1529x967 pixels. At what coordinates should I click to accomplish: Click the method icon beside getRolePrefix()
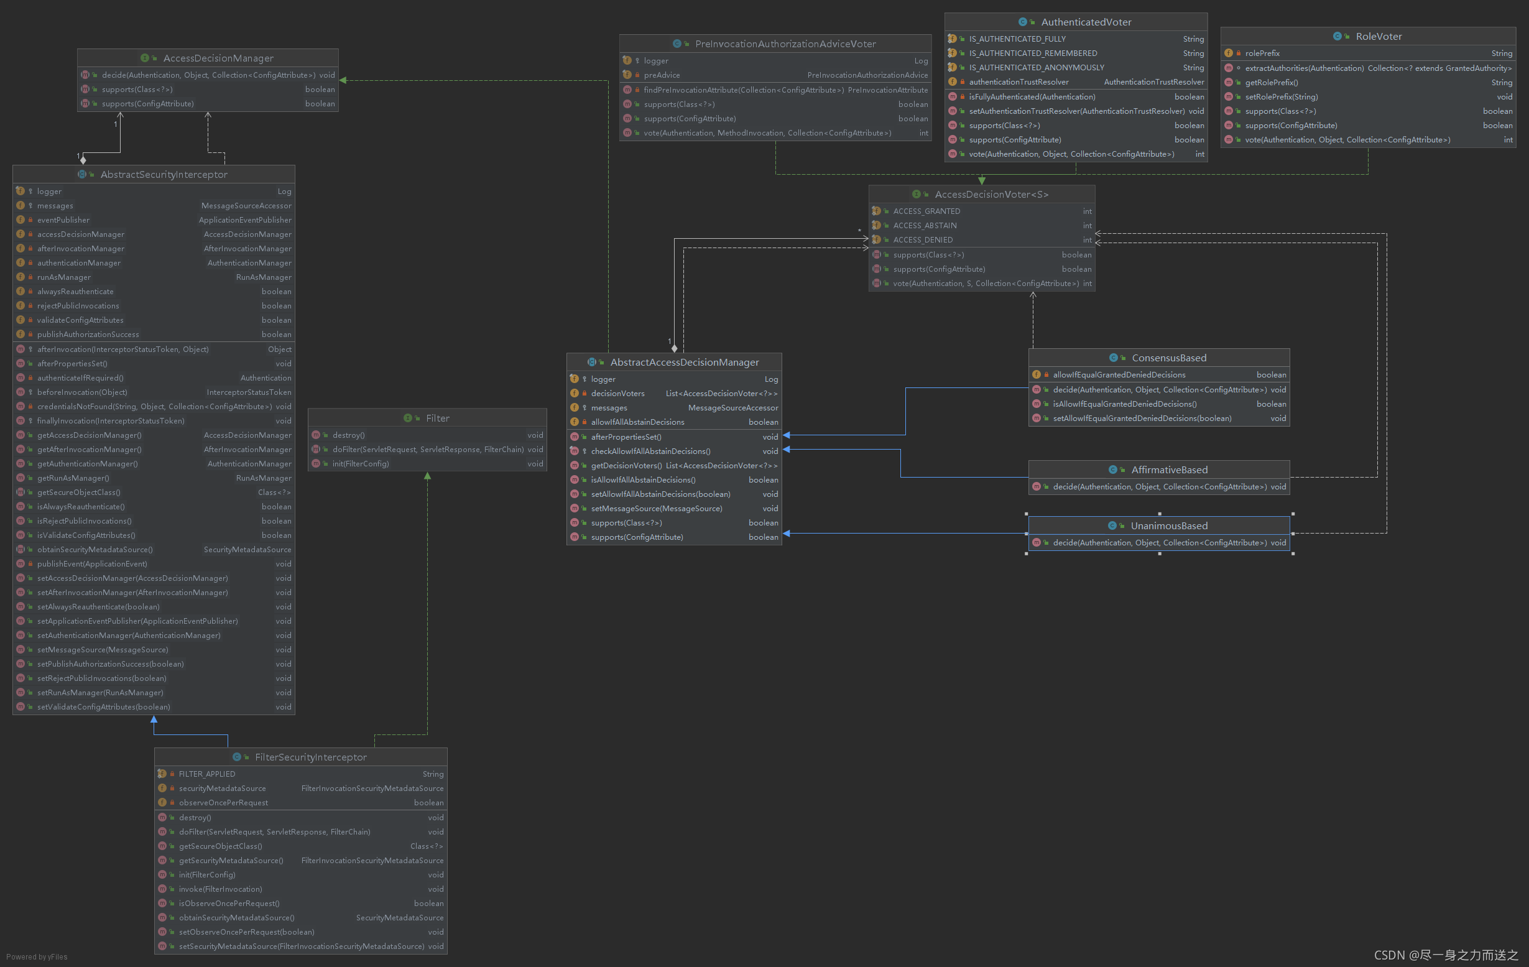tap(1229, 83)
